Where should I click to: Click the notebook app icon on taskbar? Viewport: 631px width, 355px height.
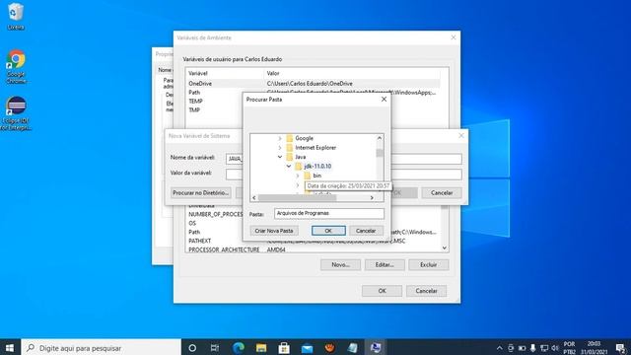(x=353, y=348)
